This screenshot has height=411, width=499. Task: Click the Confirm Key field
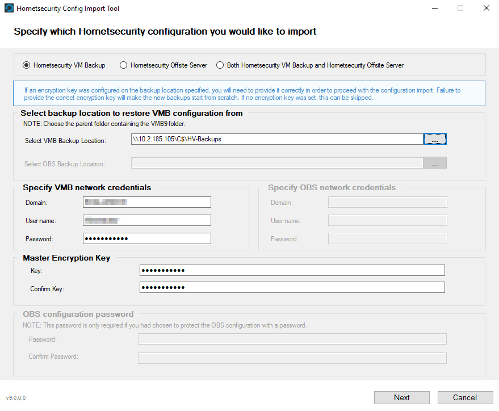pyautogui.click(x=292, y=288)
